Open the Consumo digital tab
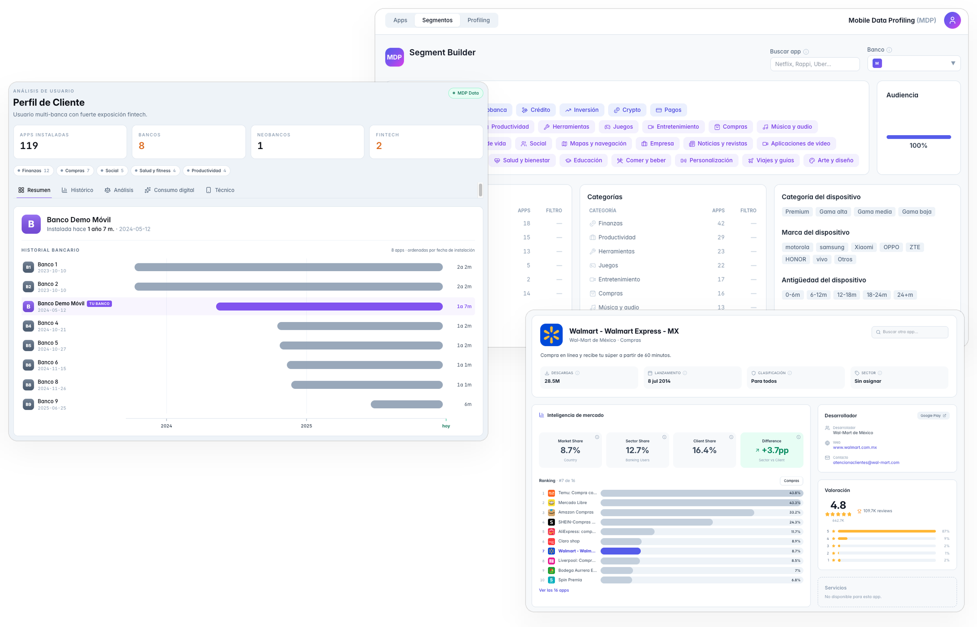This screenshot has height=627, width=977. point(169,190)
